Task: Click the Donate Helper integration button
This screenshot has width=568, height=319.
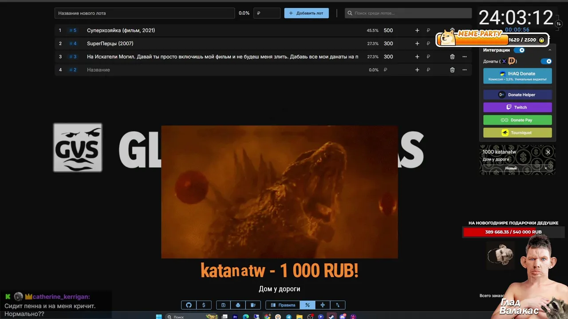Action: click(517, 95)
